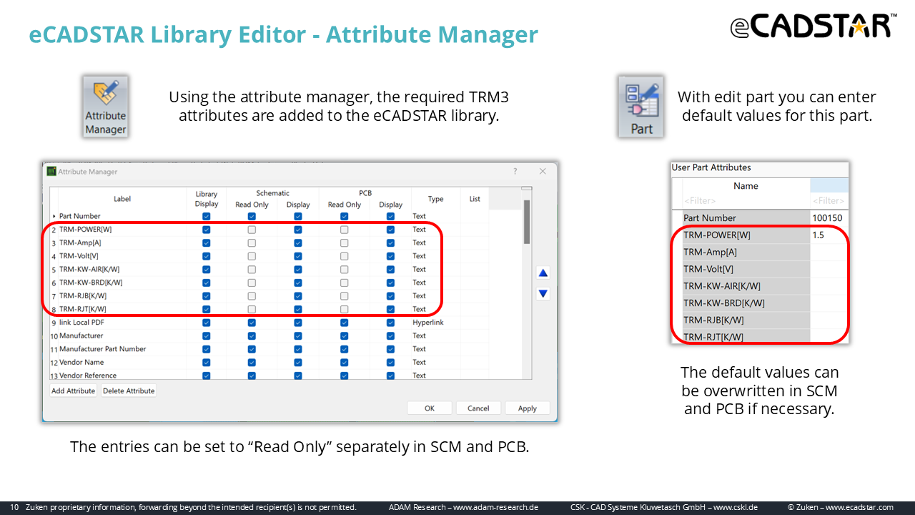Click the Attribute Manager dialog title icon
Viewport: 915px width, 515px height.
[x=51, y=172]
